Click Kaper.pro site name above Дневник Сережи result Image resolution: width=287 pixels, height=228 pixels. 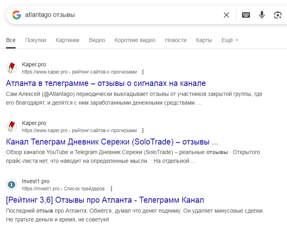pos(34,123)
